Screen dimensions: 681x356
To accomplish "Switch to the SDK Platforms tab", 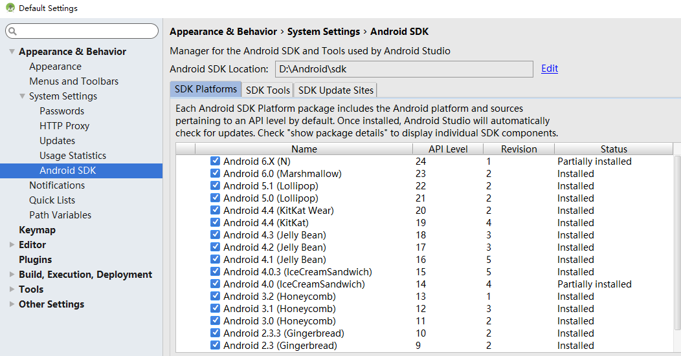I will pyautogui.click(x=205, y=89).
